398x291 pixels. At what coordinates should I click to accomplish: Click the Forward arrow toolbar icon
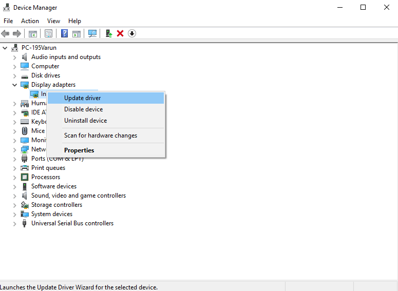(17, 33)
